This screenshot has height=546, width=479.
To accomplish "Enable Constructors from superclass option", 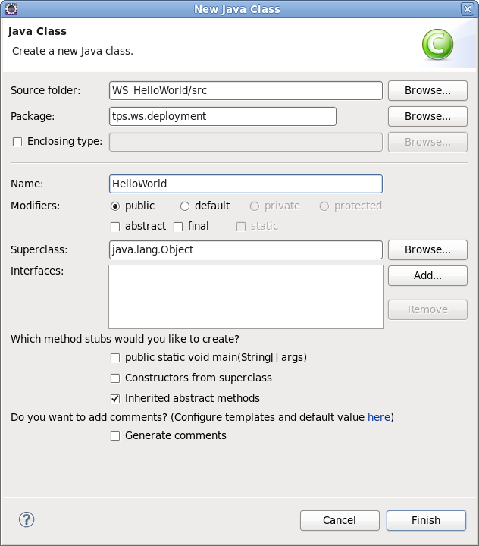I will [x=115, y=378].
